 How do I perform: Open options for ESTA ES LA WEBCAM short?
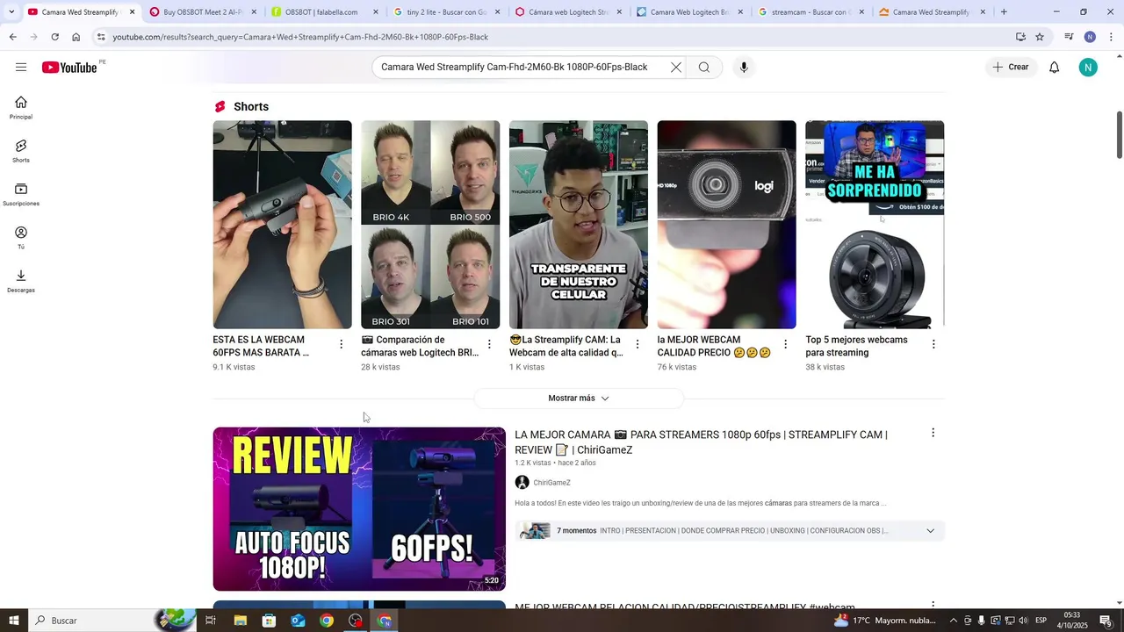342,344
